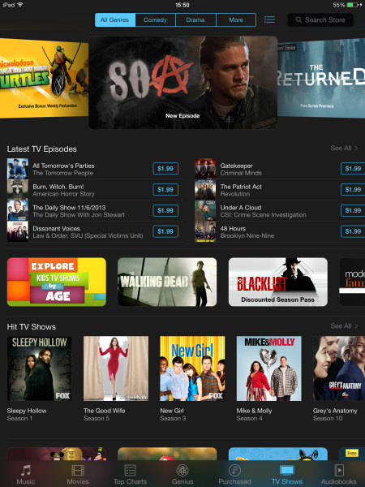Open the Blacklist Discounted Season Pass banner
The width and height of the screenshot is (365, 487).
[277, 282]
